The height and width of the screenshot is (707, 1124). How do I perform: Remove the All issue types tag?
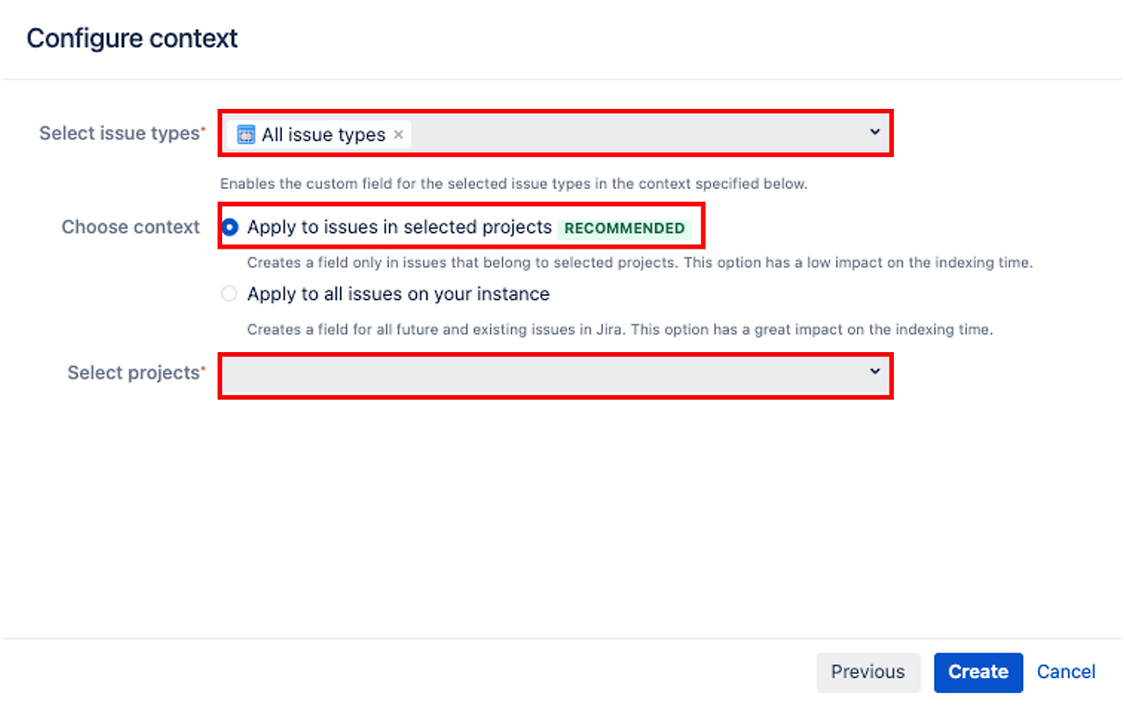tap(399, 134)
